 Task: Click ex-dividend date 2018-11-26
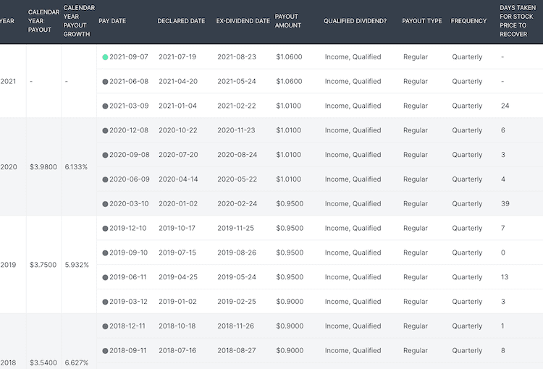tap(235, 326)
